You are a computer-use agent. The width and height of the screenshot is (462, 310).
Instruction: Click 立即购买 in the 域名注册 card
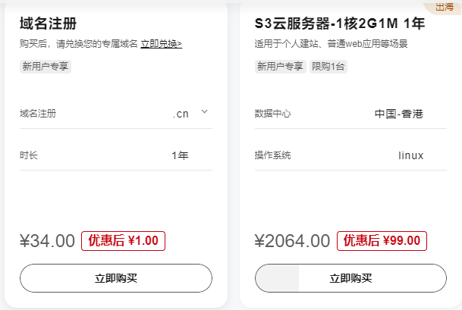[x=116, y=278]
